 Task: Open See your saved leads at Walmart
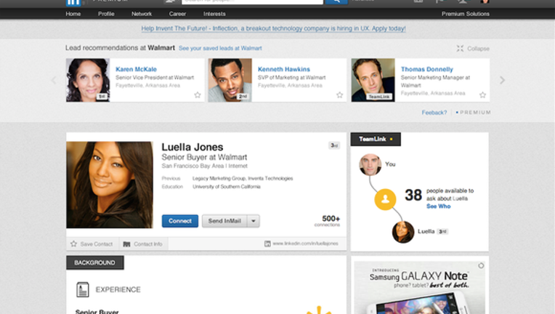click(220, 48)
